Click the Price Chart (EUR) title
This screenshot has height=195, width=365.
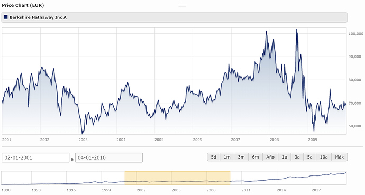point(23,5)
